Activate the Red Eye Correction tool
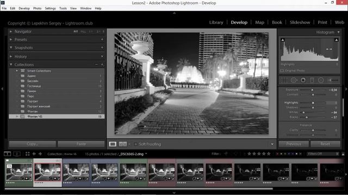 pyautogui.click(x=303, y=80)
